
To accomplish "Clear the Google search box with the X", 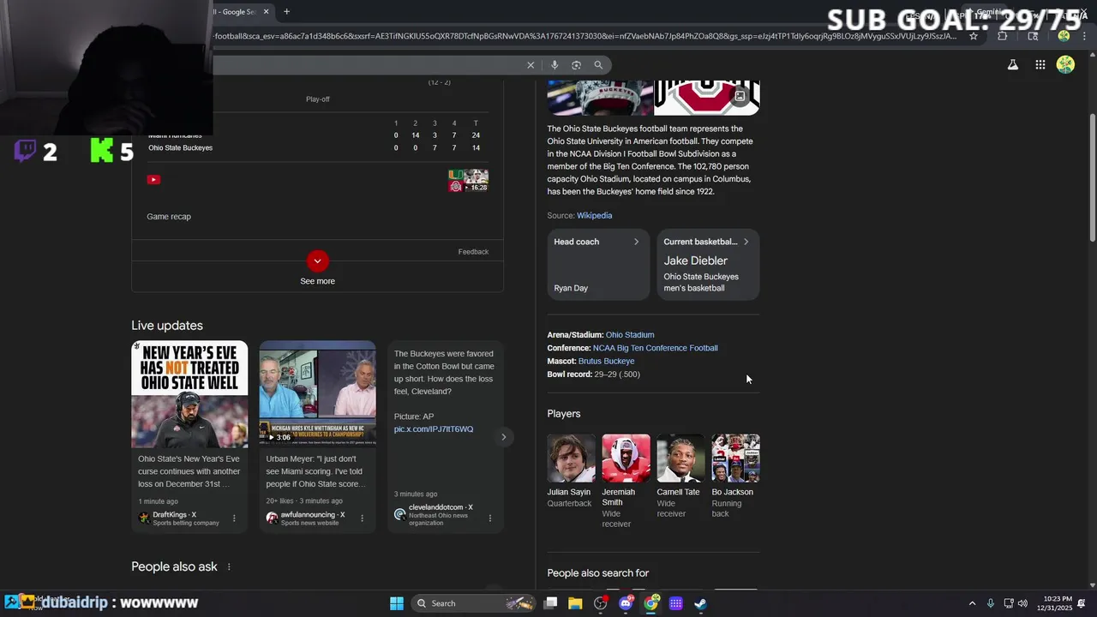I will point(531,65).
